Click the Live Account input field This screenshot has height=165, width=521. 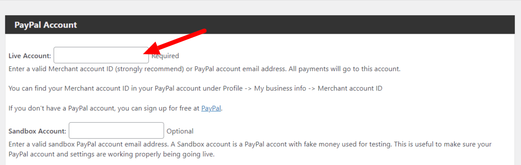(101, 55)
